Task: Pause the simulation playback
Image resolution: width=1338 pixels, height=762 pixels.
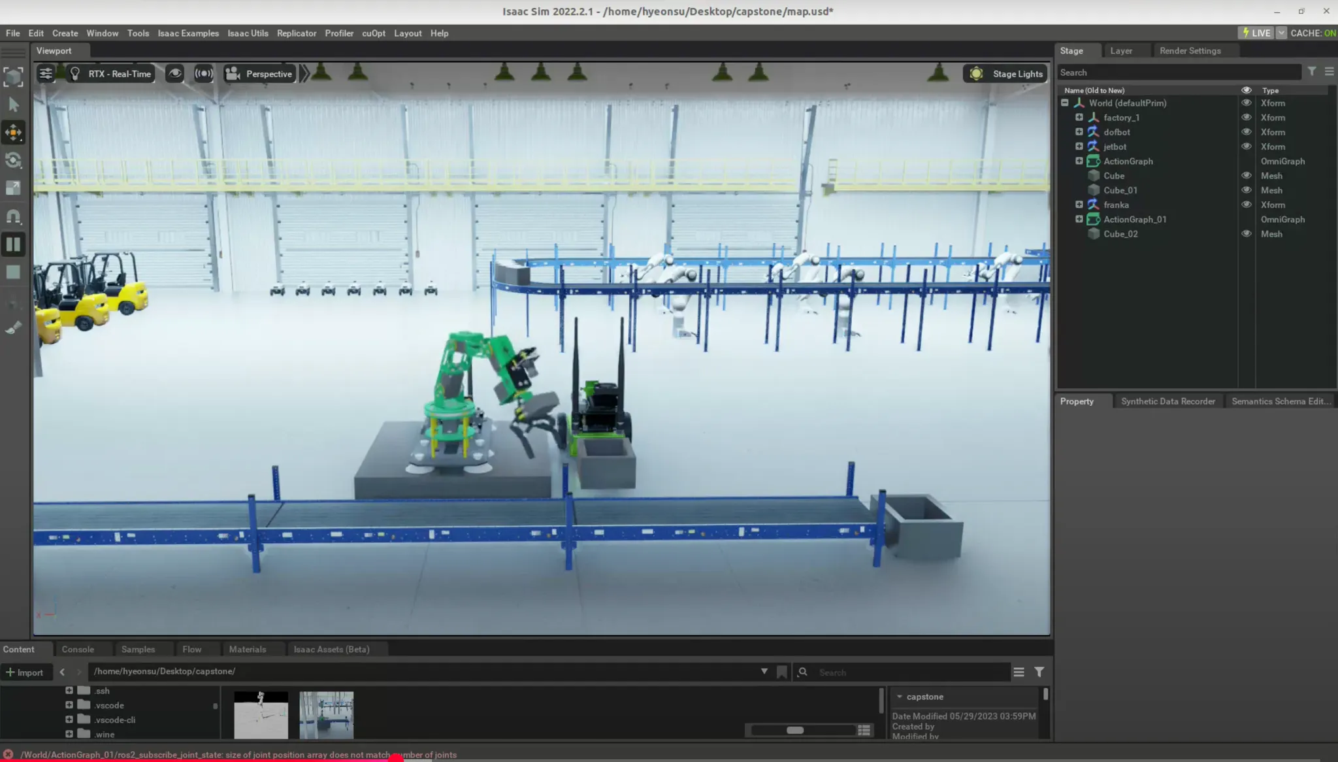Action: (13, 244)
